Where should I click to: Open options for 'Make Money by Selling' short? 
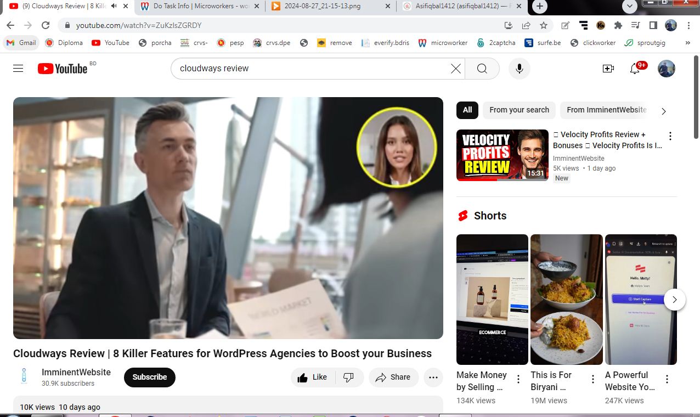(x=518, y=379)
